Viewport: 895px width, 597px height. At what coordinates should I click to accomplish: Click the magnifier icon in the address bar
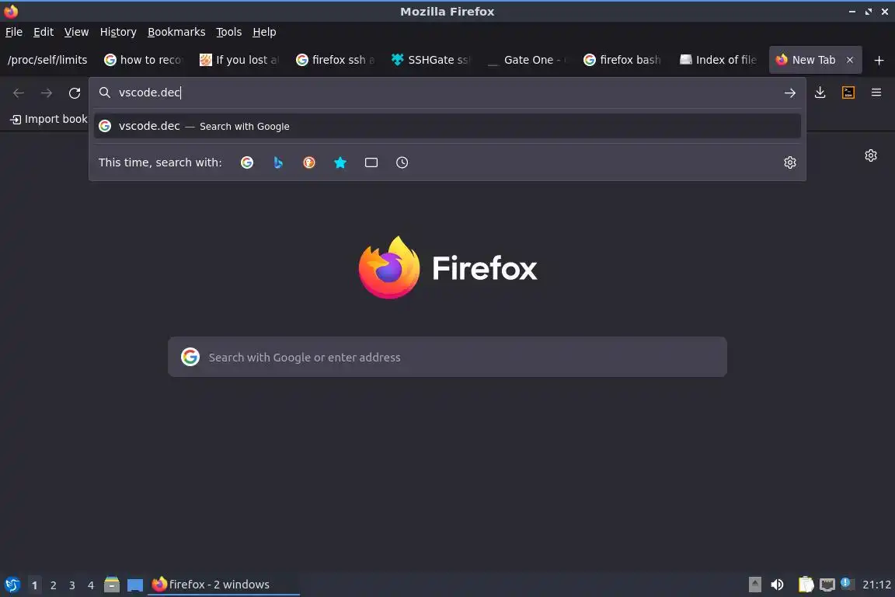click(104, 93)
